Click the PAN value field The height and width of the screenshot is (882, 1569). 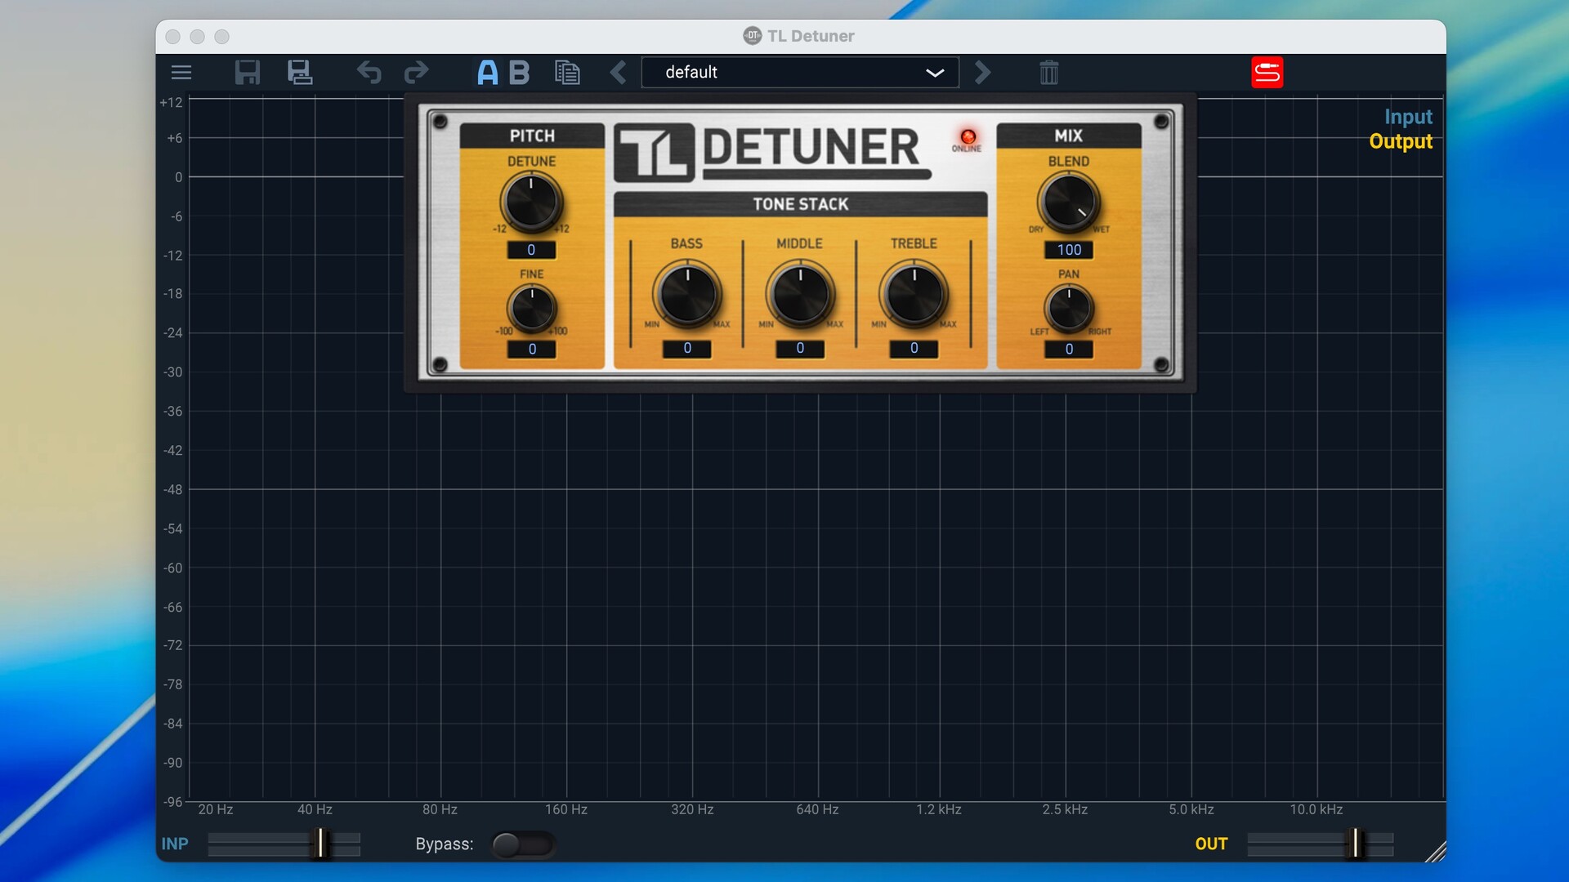(x=1069, y=349)
